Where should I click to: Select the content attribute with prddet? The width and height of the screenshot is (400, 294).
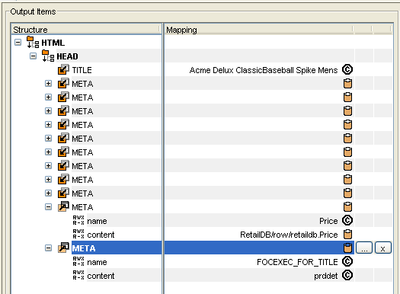[x=101, y=276]
